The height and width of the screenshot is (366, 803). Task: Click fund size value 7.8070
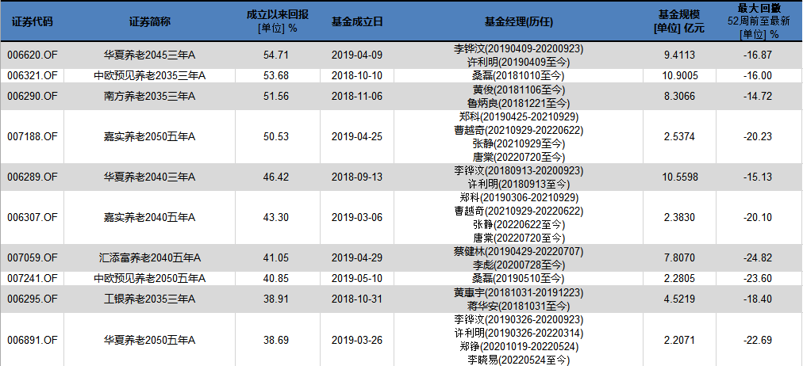tap(679, 258)
